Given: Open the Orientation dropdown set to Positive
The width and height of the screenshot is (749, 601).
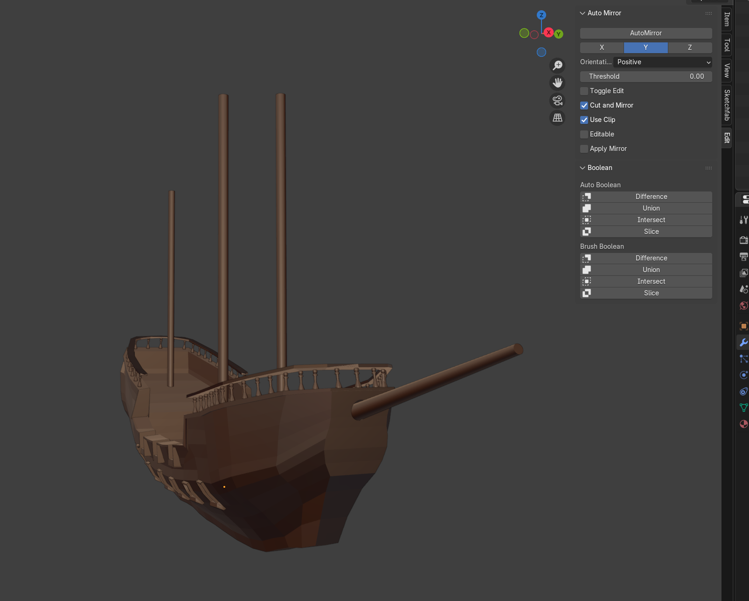Looking at the screenshot, I should coord(662,62).
